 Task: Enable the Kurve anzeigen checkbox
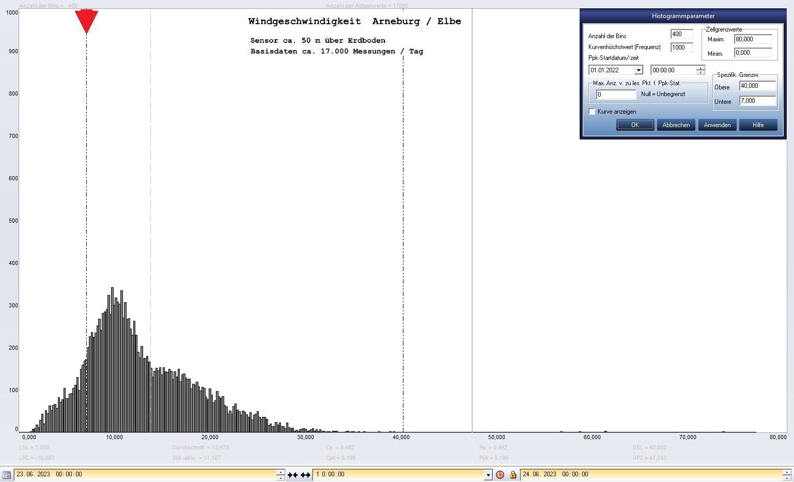[x=592, y=112]
